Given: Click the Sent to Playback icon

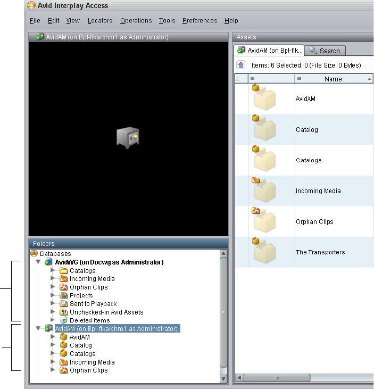Looking at the screenshot, I should (x=64, y=303).
